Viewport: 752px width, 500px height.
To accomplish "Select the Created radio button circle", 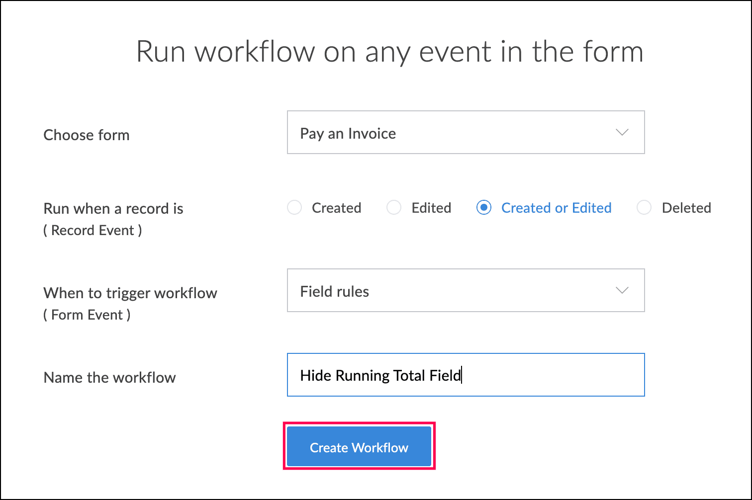I will pyautogui.click(x=294, y=208).
